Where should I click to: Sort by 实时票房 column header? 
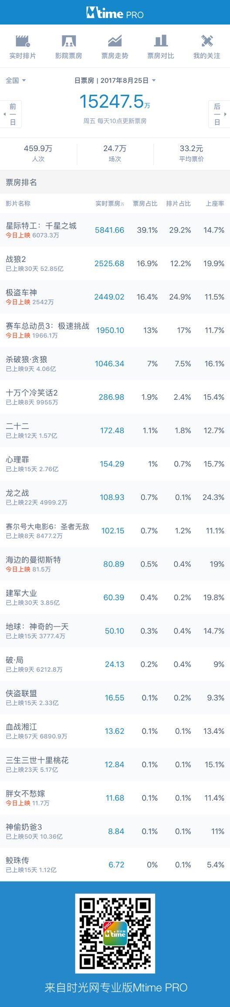point(110,204)
